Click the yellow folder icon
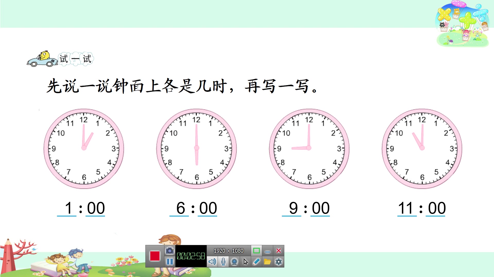The width and height of the screenshot is (494, 277). pos(268,261)
